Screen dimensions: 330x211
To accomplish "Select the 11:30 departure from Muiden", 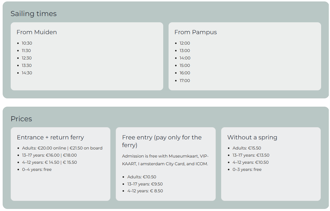I will coord(26,51).
